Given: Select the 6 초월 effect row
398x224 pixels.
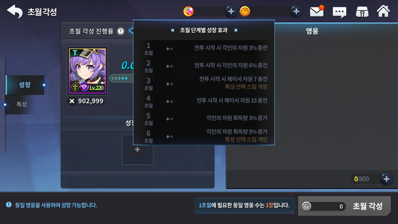Looking at the screenshot, I should coord(204,136).
